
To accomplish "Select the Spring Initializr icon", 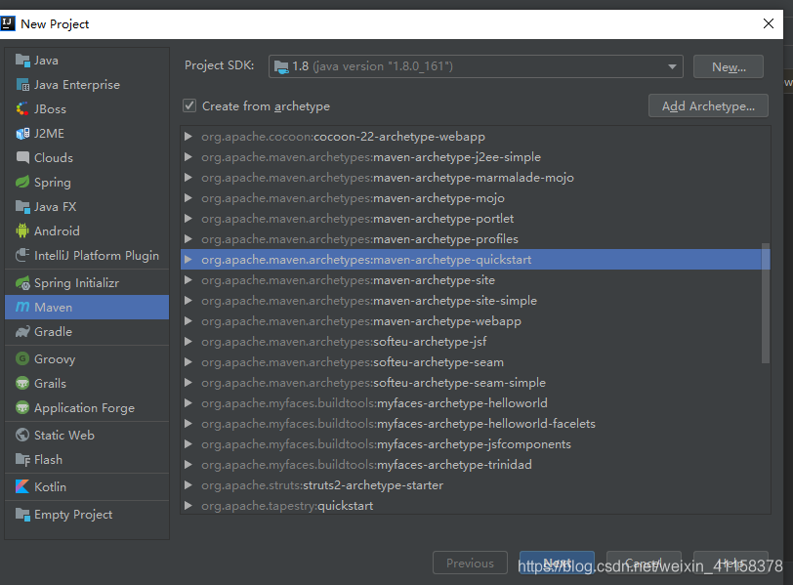I will (x=22, y=283).
